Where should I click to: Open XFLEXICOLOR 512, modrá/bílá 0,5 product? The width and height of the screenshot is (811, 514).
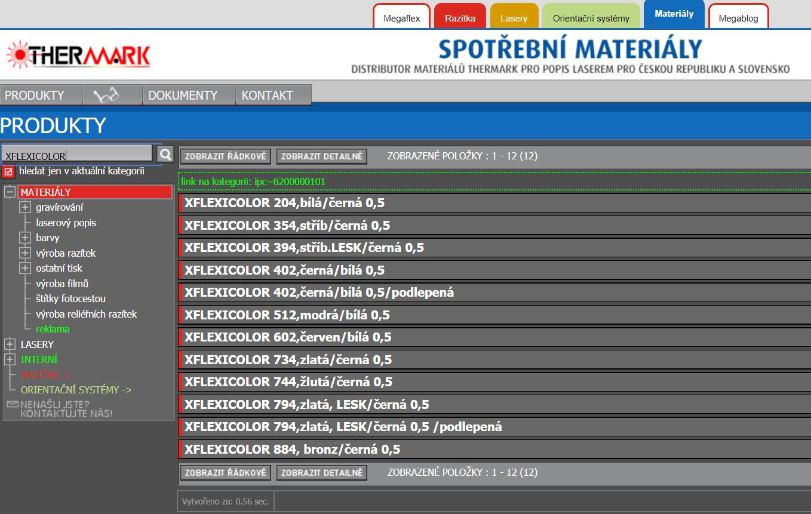pos(287,315)
